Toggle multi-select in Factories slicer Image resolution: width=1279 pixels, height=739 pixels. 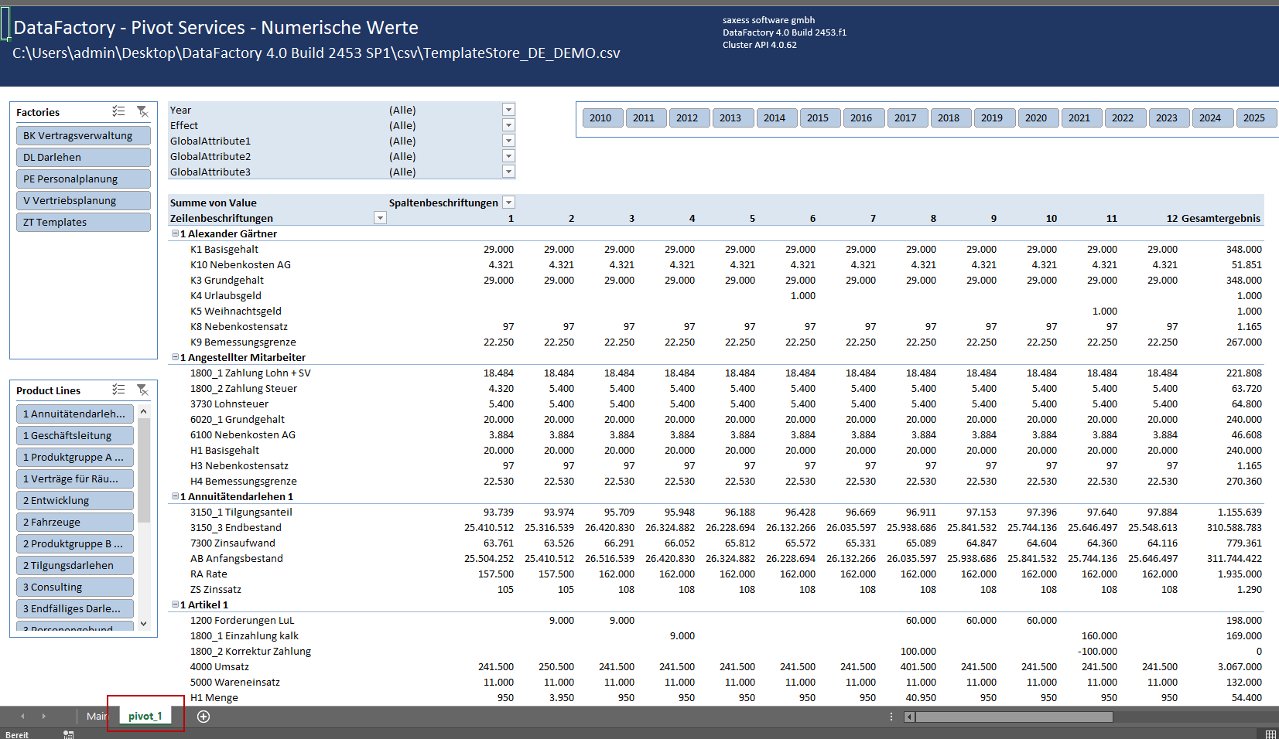(x=118, y=111)
